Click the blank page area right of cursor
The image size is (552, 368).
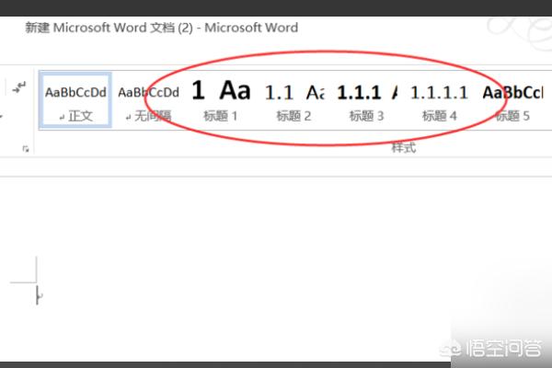(x=276, y=294)
